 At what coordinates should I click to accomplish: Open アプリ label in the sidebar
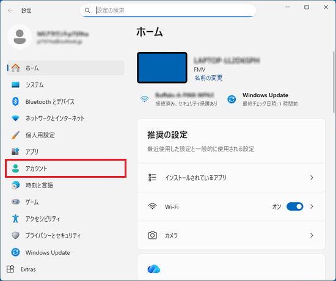pyautogui.click(x=32, y=151)
